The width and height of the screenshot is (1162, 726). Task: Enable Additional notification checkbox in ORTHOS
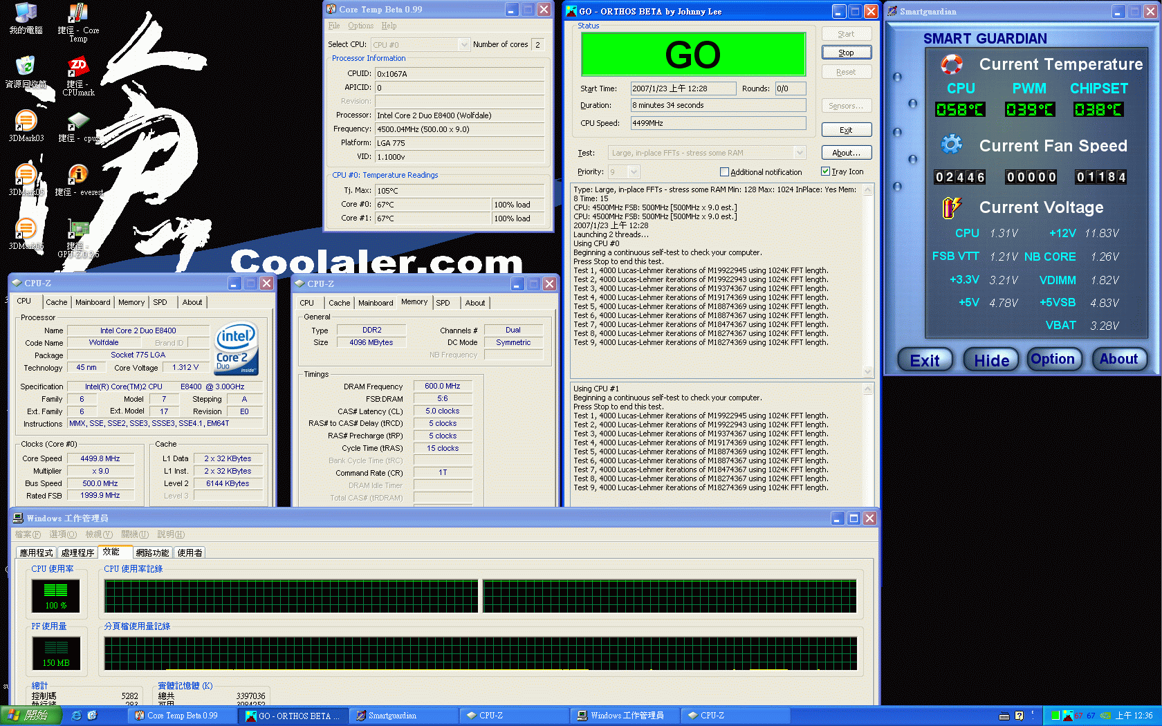[x=724, y=171]
